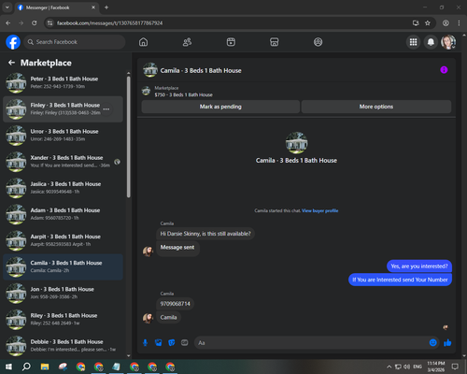Click the back arrow next to Marketplace
The height and width of the screenshot is (374, 467).
pyautogui.click(x=12, y=63)
